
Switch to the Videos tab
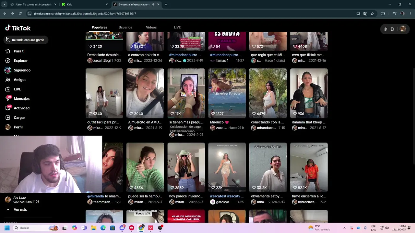tap(151, 27)
